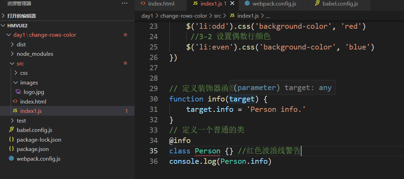Click the breadcrumb trailing ellipsis

coord(268,16)
